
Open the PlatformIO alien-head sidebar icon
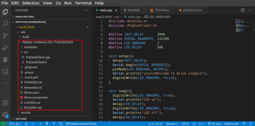pyautogui.click(x=5, y=60)
